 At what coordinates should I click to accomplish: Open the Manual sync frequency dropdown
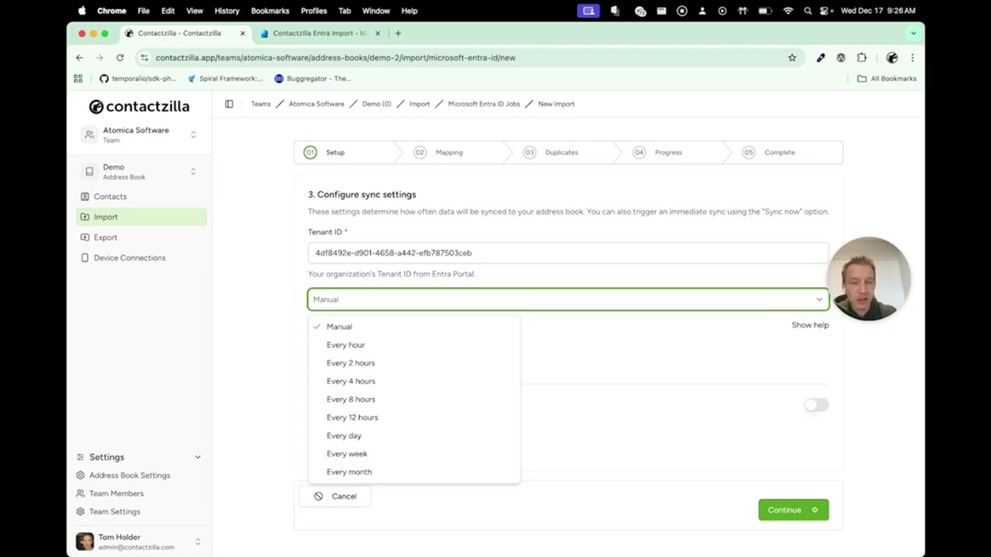pos(568,300)
